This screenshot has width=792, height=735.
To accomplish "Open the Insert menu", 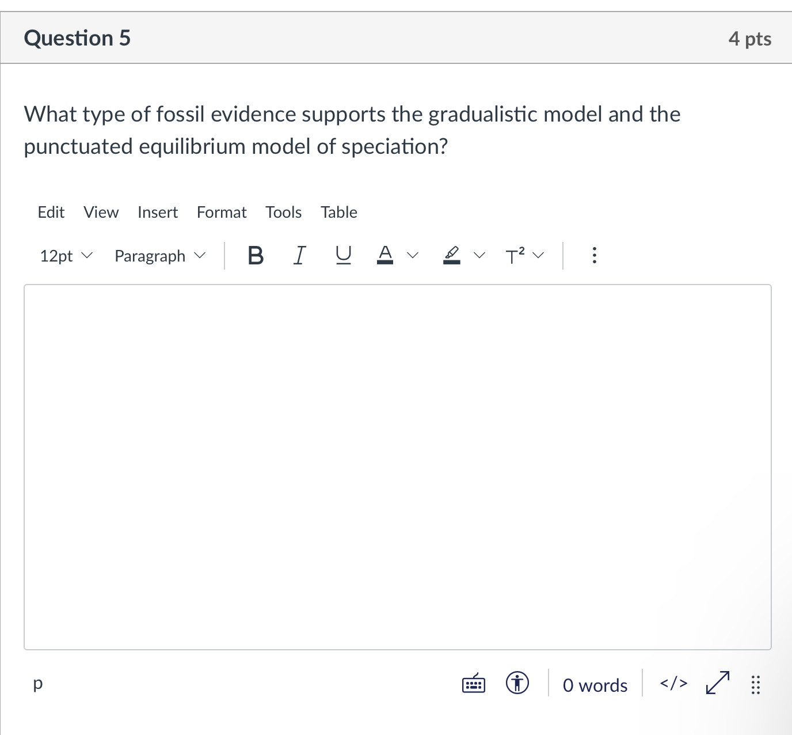I will point(157,212).
